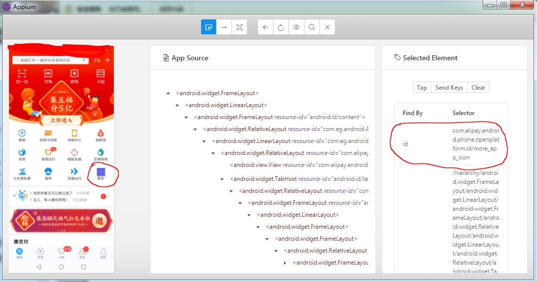Open the 口碑 tab in the bottom bar
This screenshot has height=282, width=537.
(x=62, y=253)
